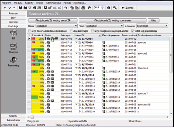Collapse the ZL 21/8/2014 group
The image size is (174, 128).
point(76,104)
